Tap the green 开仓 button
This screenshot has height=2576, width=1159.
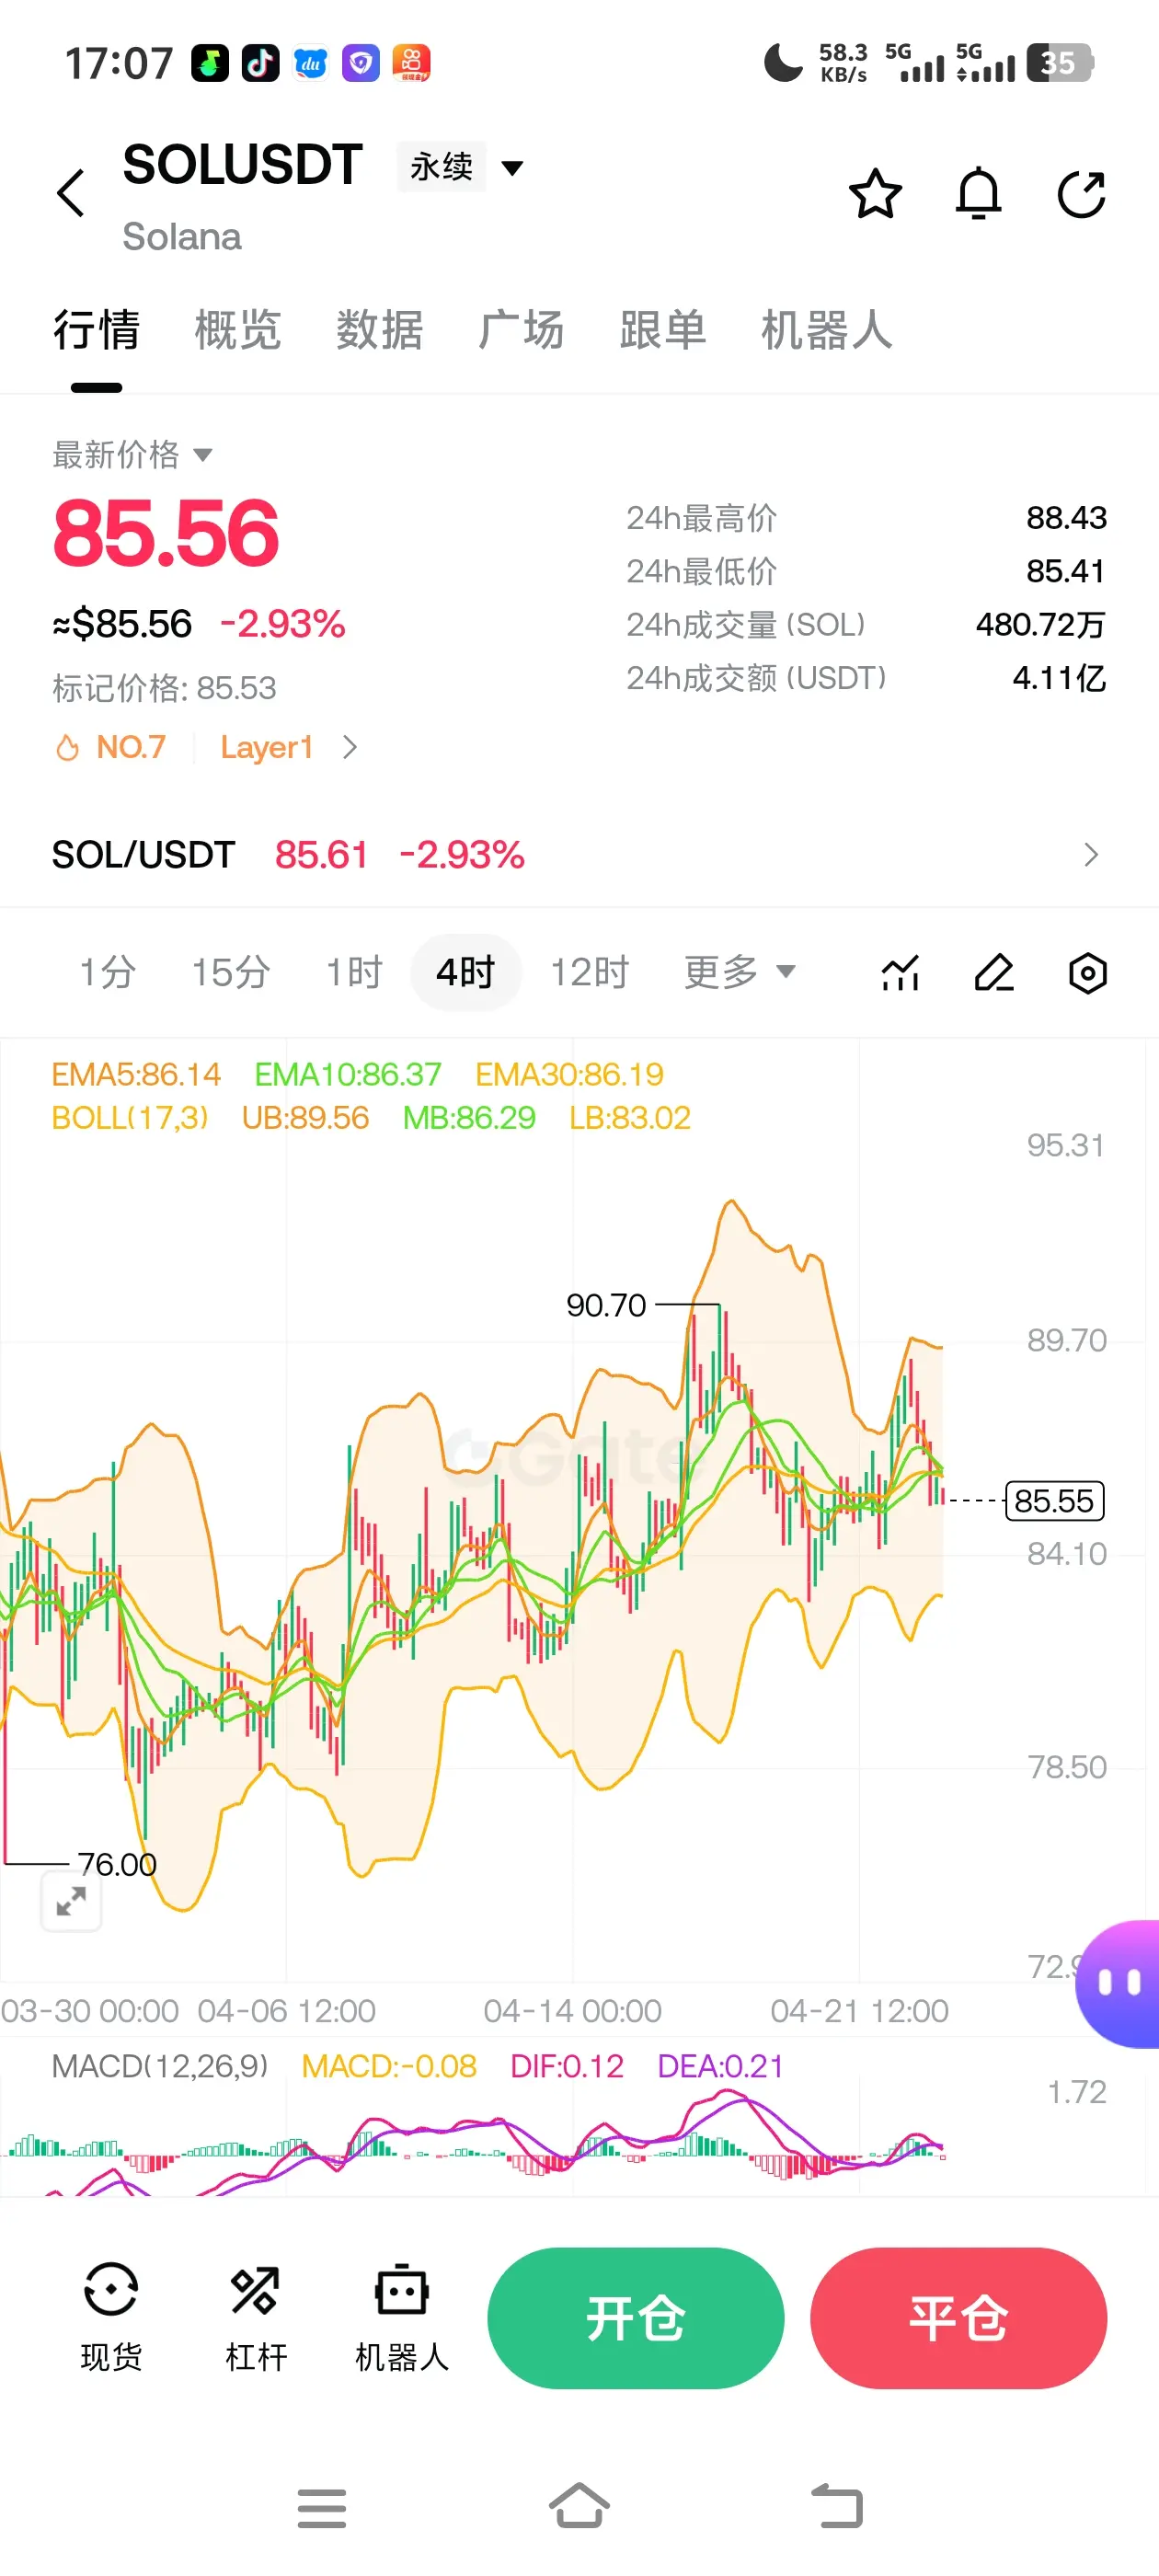(635, 2317)
